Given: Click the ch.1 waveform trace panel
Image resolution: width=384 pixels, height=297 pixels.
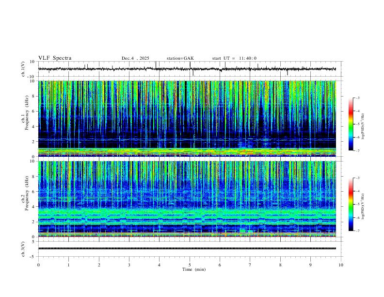Looking at the screenshot, I should tap(191, 69).
